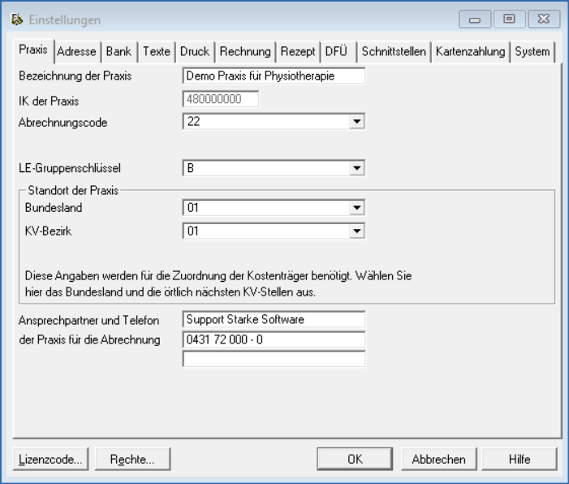The image size is (569, 484).
Task: Click the Lizenzcode... button
Action: (51, 460)
